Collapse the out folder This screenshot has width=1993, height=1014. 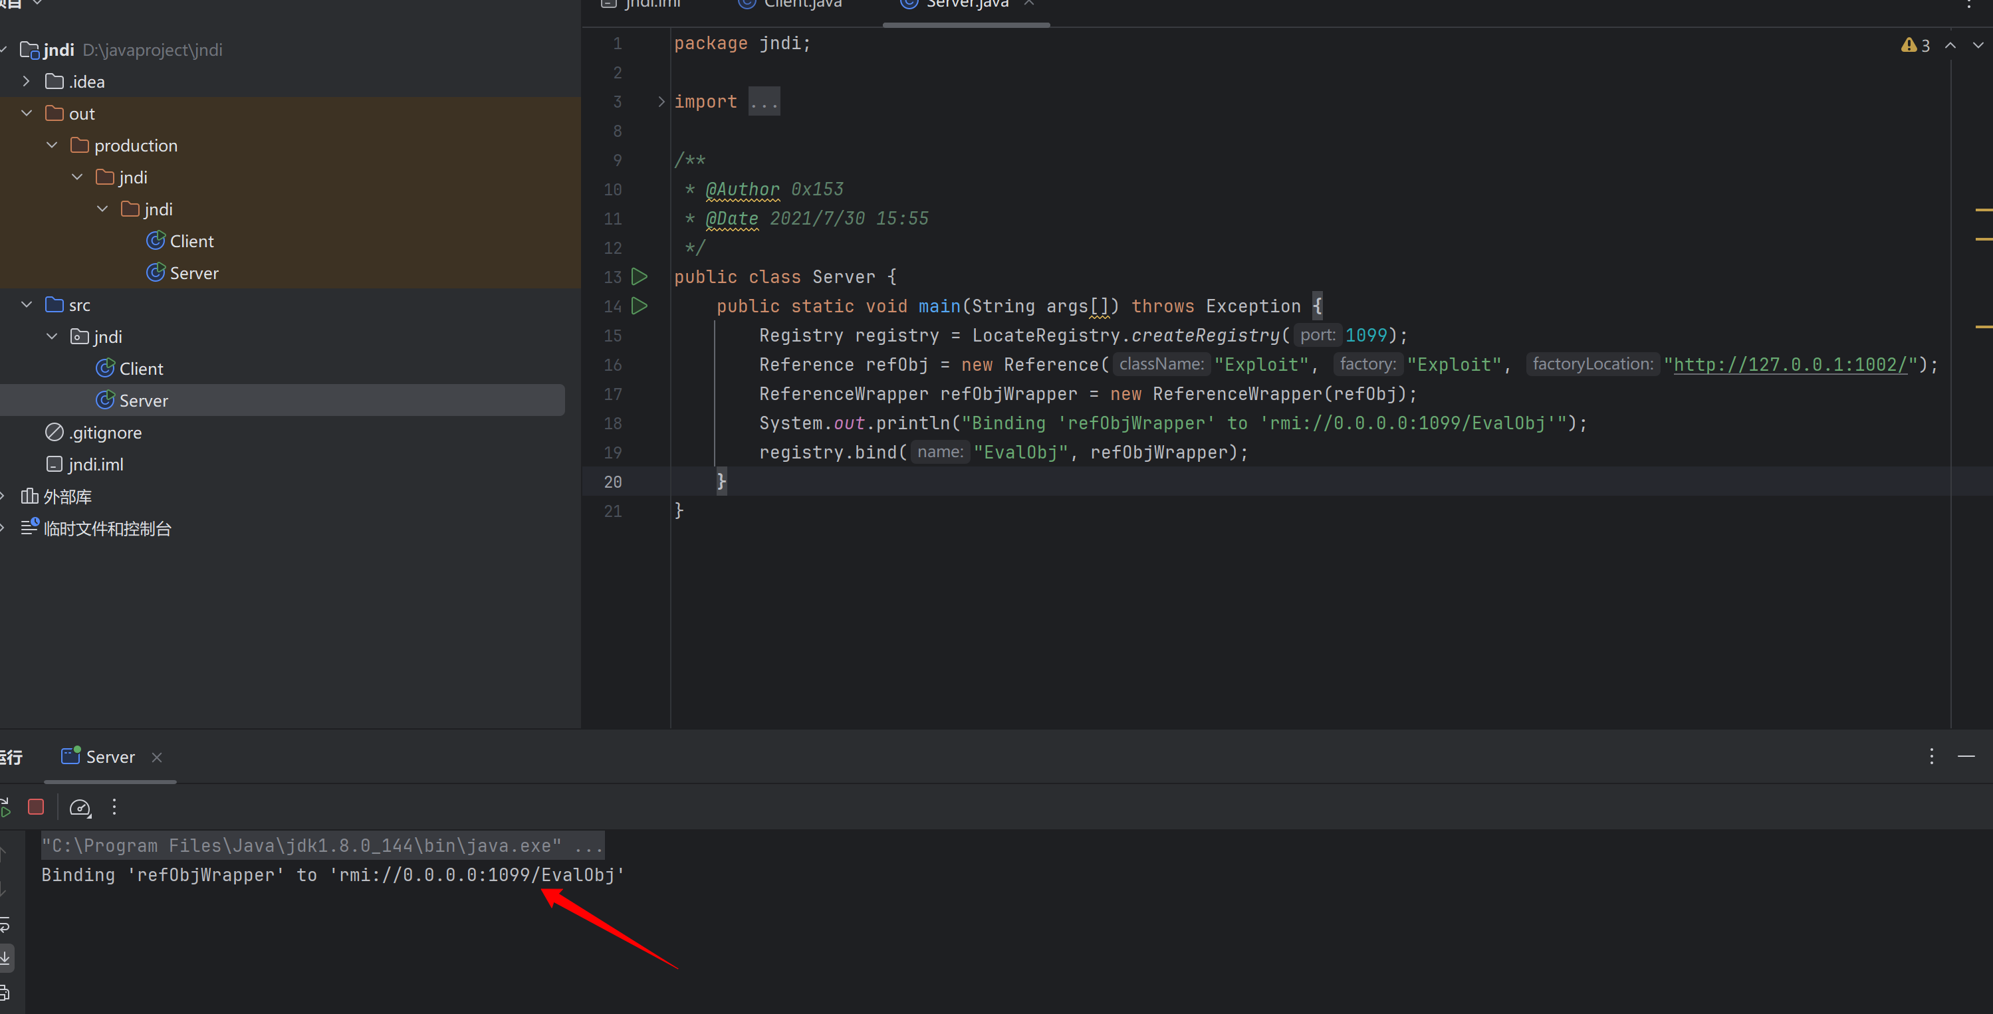27,113
